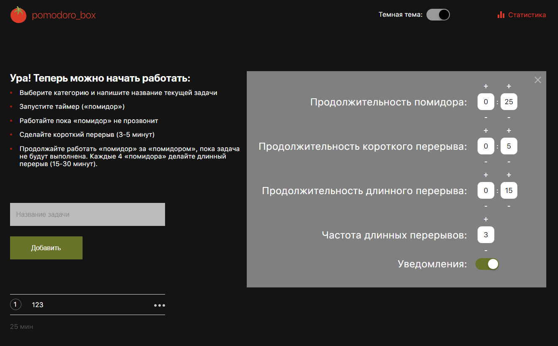Viewport: 558px width, 346px height.
Task: Decrease frequency of long breaks with minus
Action: click(x=486, y=250)
